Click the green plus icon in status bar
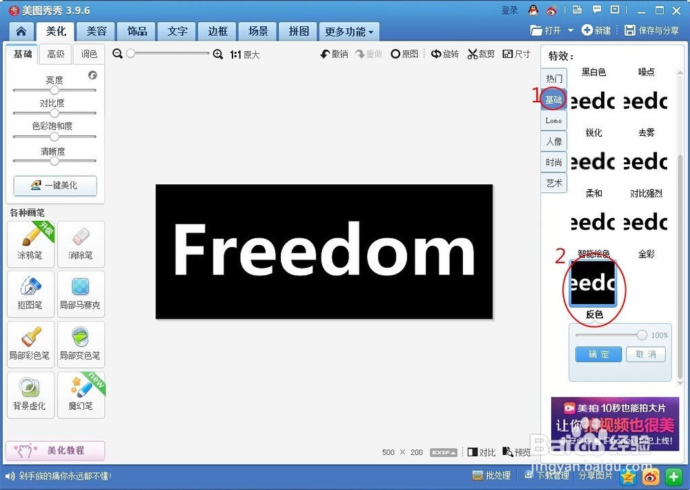Viewport: 690px width, 490px height. (673, 476)
